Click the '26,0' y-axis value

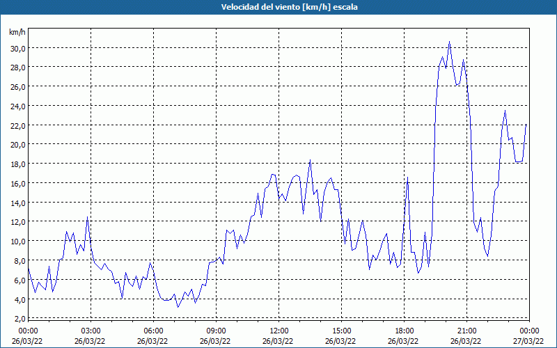(18, 88)
